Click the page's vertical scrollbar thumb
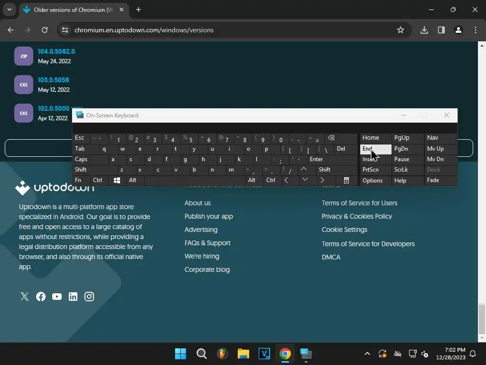 point(482,318)
